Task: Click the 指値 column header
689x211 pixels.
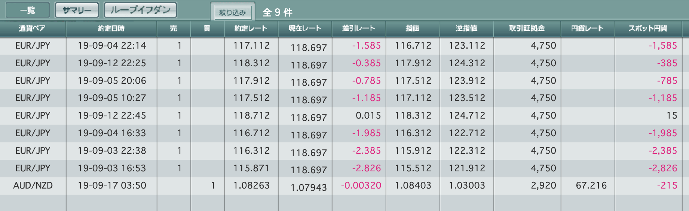Action: click(413, 28)
